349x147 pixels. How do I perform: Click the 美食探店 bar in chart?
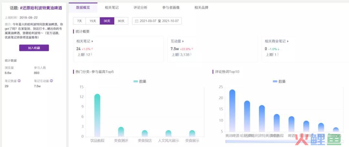145,133
